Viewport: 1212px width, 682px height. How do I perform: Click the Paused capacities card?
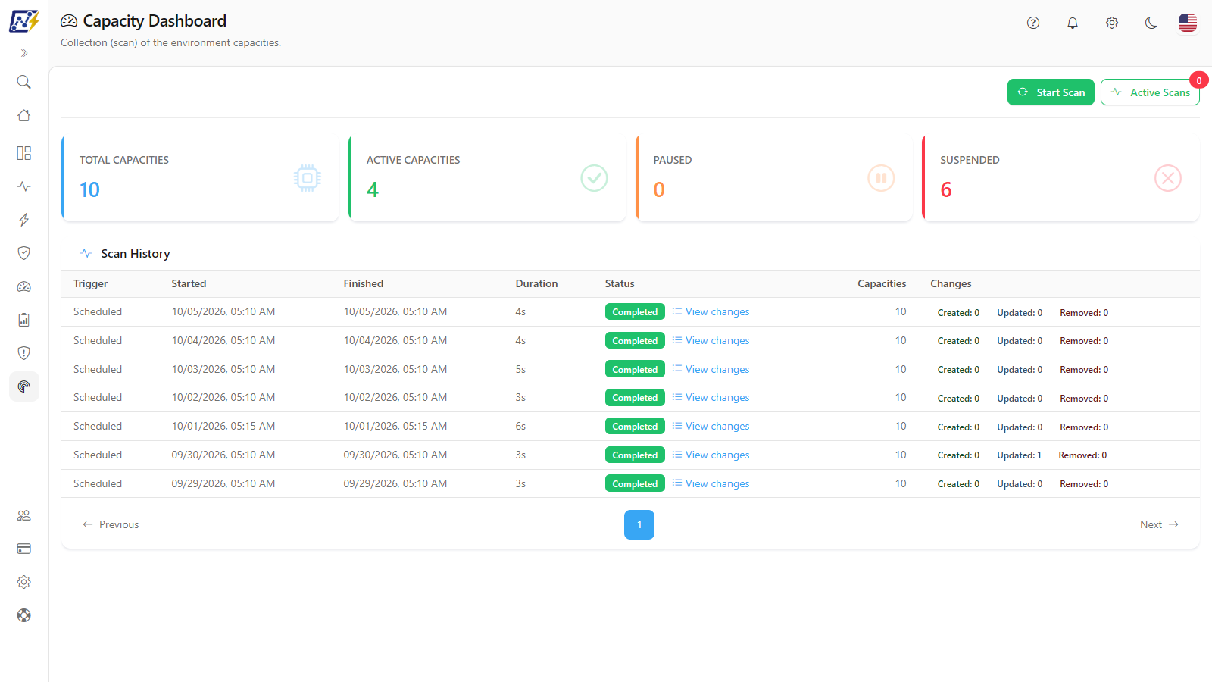pos(774,178)
